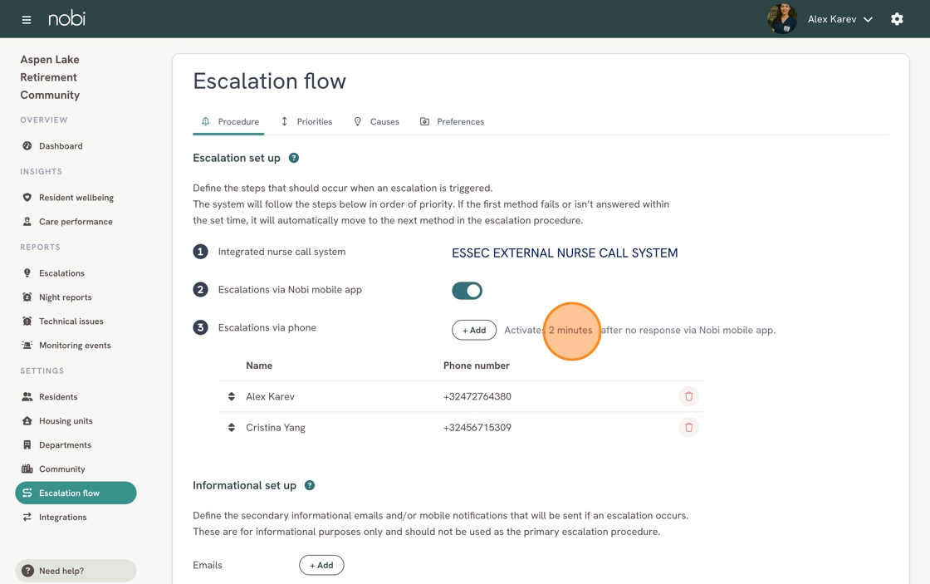
Task: Click the 2 minutes activation delay
Action: point(570,330)
